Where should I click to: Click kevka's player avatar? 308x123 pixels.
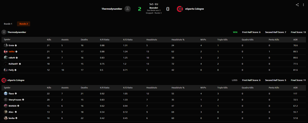tap(6, 118)
